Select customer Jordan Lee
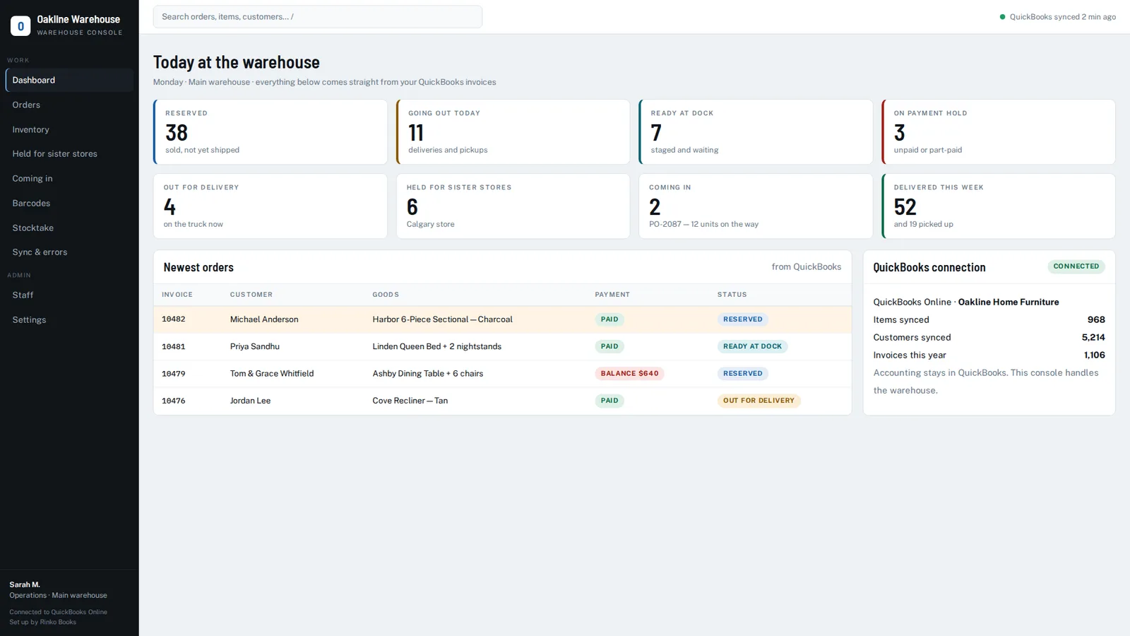This screenshot has height=636, width=1130. point(250,401)
